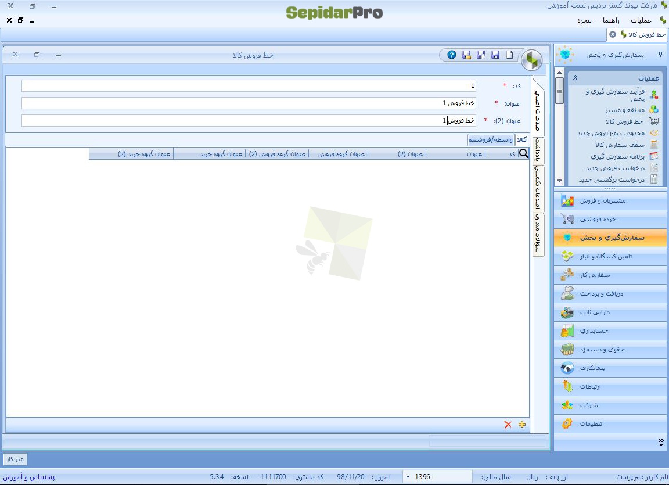Image resolution: width=669 pixels, height=485 pixels.
Task: Click the میز کار button
Action: pyautogui.click(x=15, y=459)
